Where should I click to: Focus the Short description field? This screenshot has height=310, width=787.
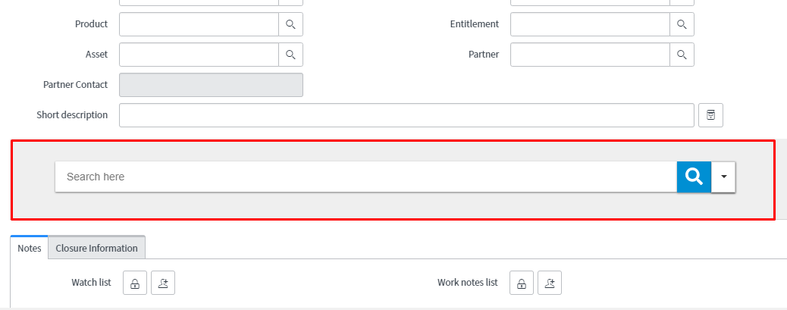point(406,115)
